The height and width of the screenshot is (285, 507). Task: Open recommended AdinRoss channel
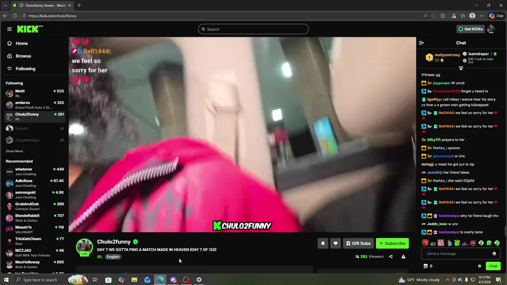tap(35, 183)
